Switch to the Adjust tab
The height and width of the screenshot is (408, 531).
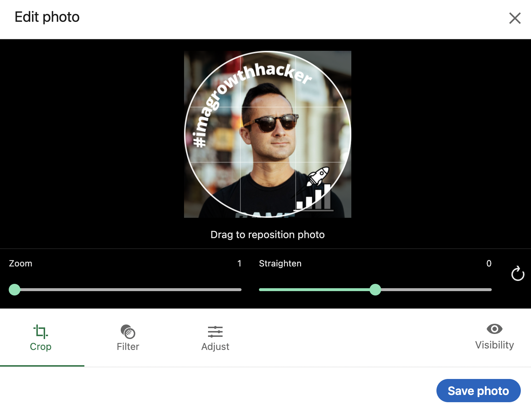[215, 338]
